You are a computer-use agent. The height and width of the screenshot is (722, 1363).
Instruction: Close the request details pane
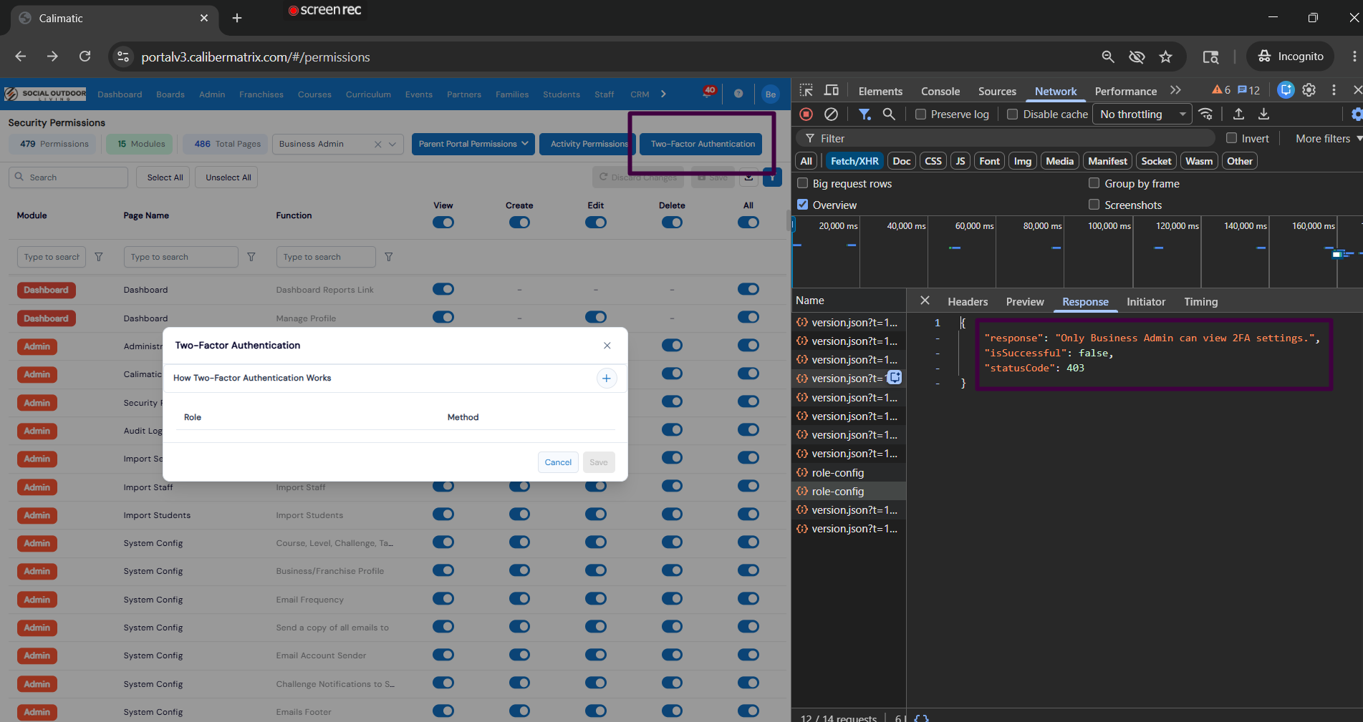tap(925, 301)
